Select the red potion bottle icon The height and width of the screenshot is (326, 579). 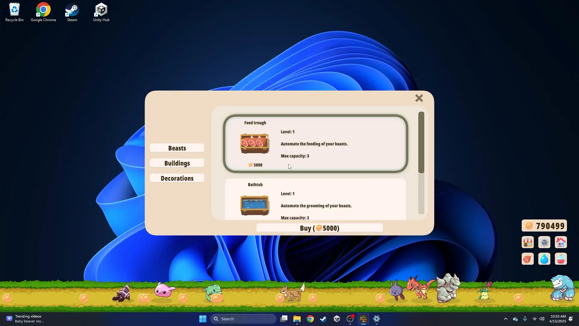561,259
